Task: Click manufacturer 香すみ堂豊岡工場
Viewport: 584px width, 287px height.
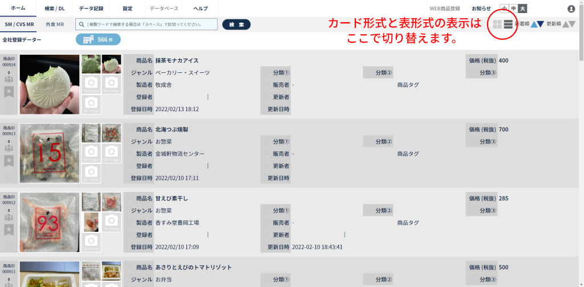Action: point(177,223)
